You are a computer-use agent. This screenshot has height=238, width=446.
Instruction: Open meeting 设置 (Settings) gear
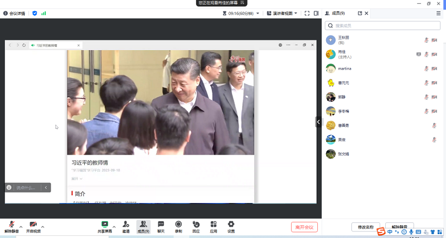(231, 226)
